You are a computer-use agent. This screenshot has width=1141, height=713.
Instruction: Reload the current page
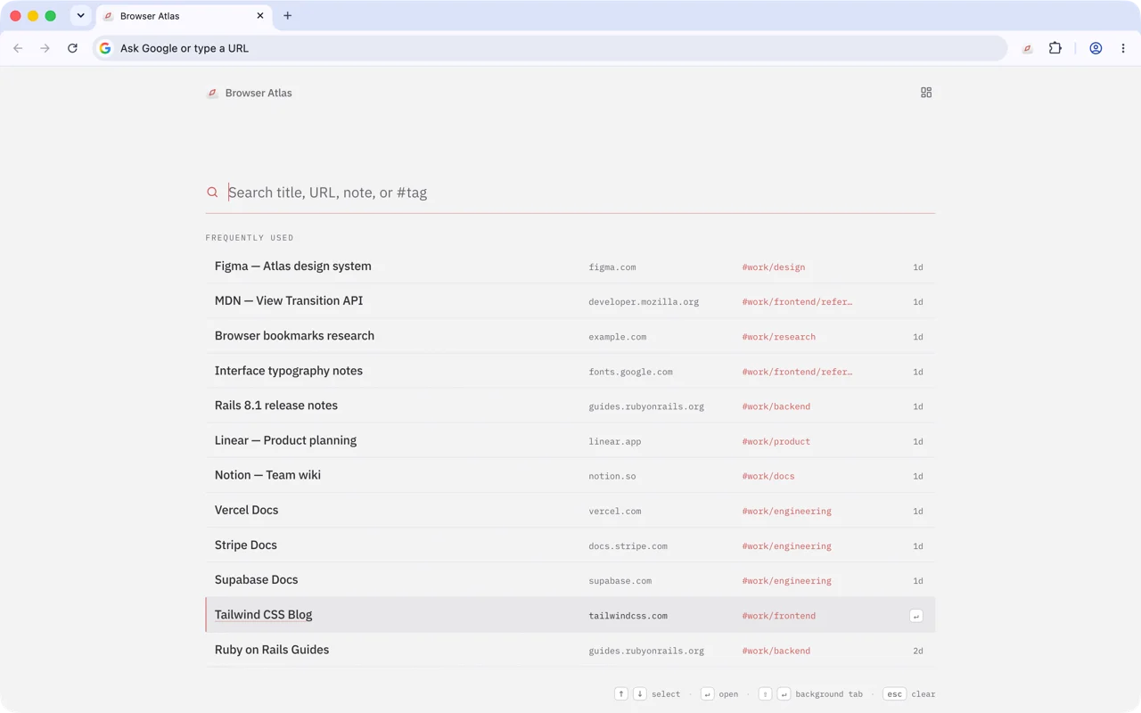pyautogui.click(x=72, y=48)
